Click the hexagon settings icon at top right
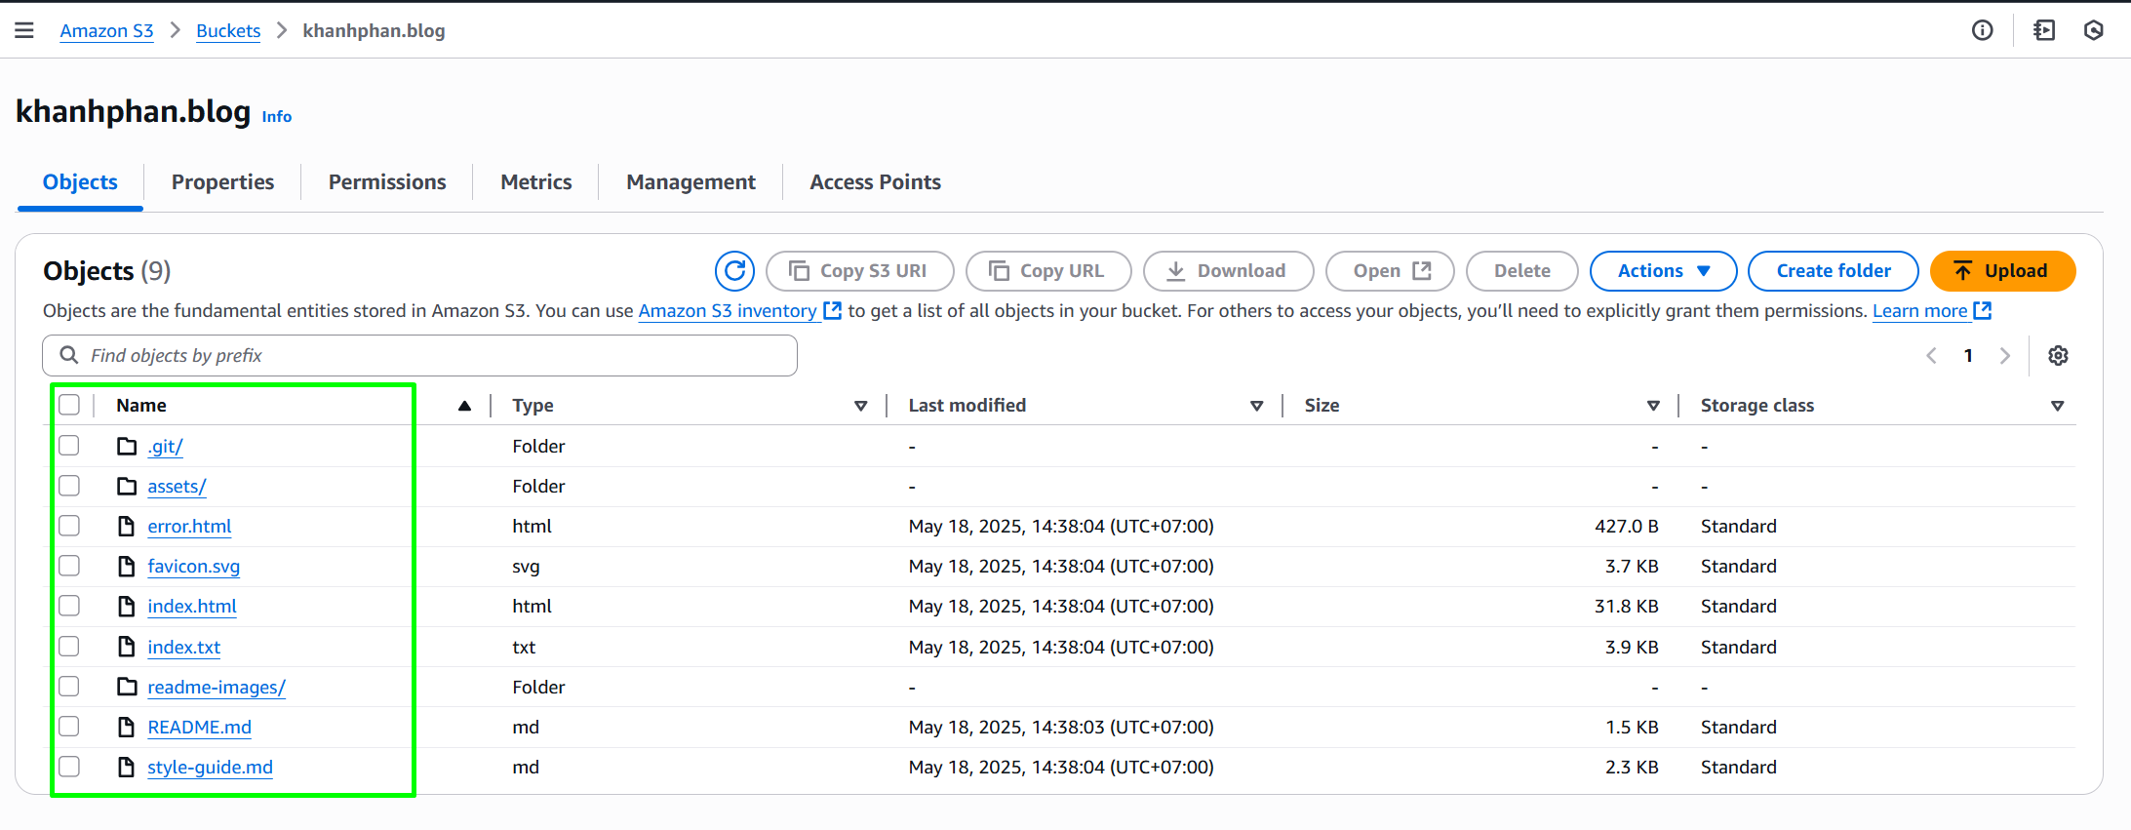2131x830 pixels. (x=2093, y=30)
